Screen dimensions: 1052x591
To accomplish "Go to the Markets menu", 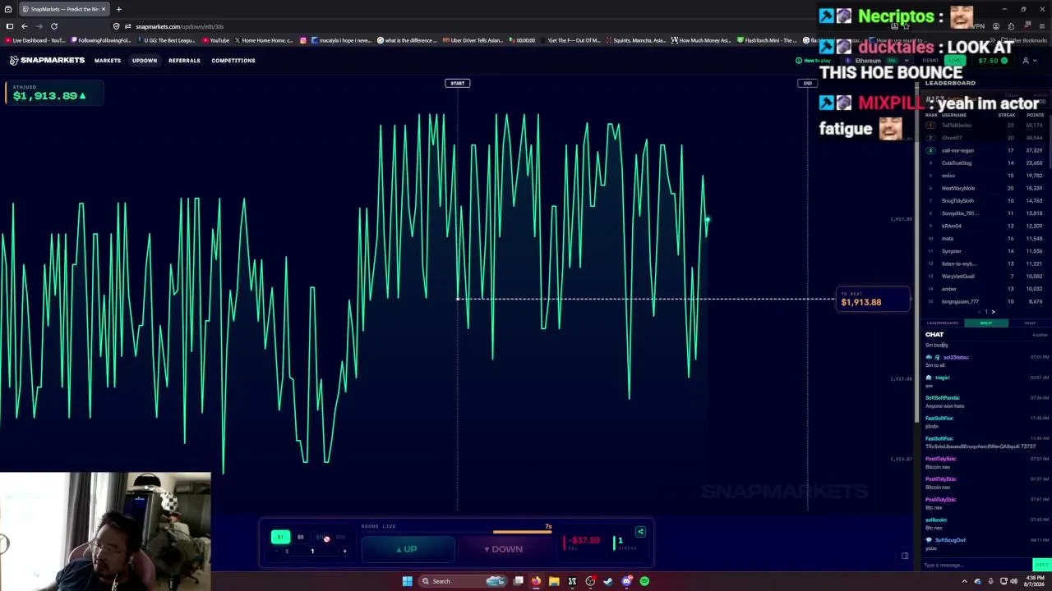I will (107, 60).
